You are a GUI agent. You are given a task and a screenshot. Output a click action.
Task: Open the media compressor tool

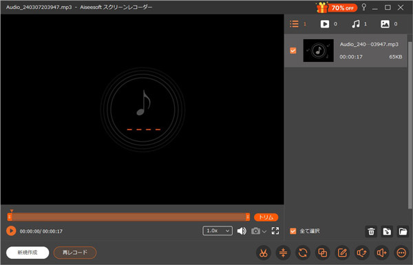click(283, 253)
